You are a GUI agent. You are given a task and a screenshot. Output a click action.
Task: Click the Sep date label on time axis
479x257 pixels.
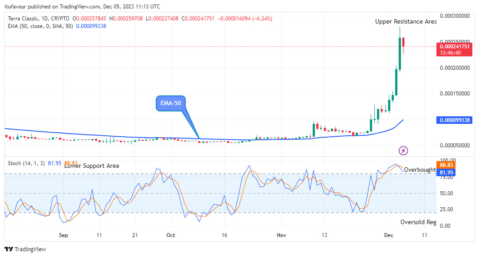coord(63,235)
